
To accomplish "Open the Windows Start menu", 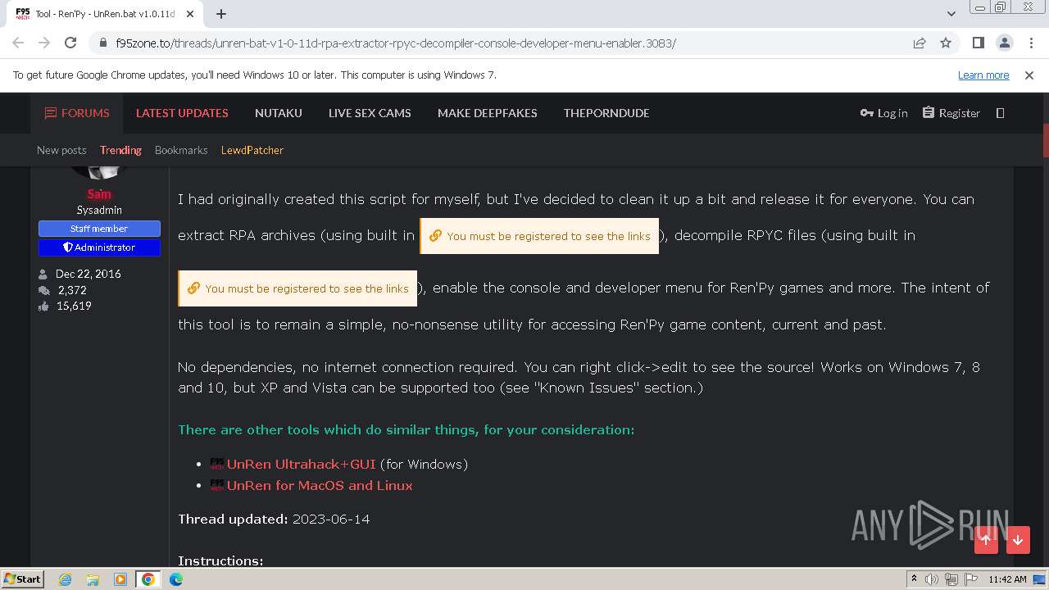I will click(23, 579).
